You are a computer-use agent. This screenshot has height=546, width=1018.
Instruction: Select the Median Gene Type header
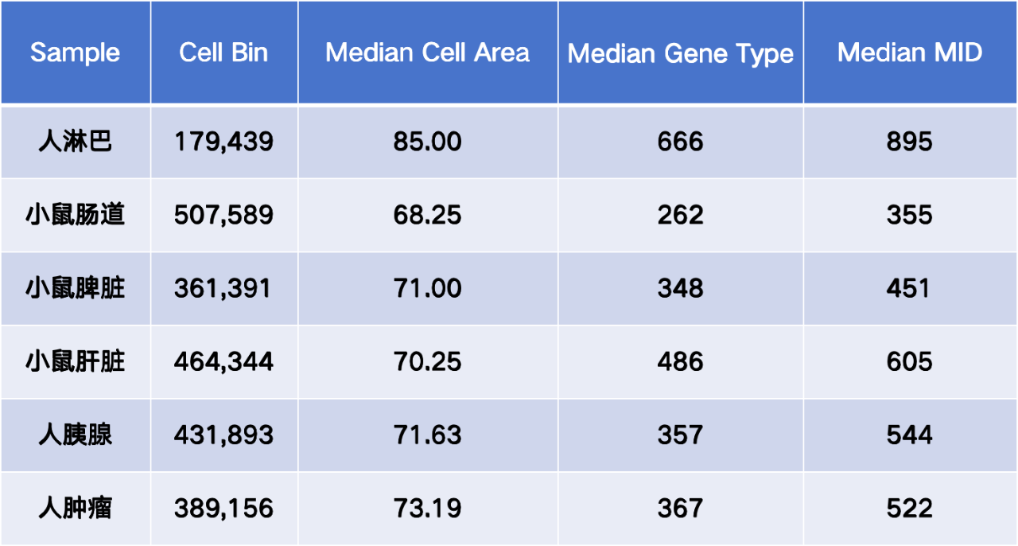click(680, 53)
